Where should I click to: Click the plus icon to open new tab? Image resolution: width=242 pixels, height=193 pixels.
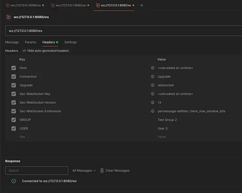coord(142,5)
